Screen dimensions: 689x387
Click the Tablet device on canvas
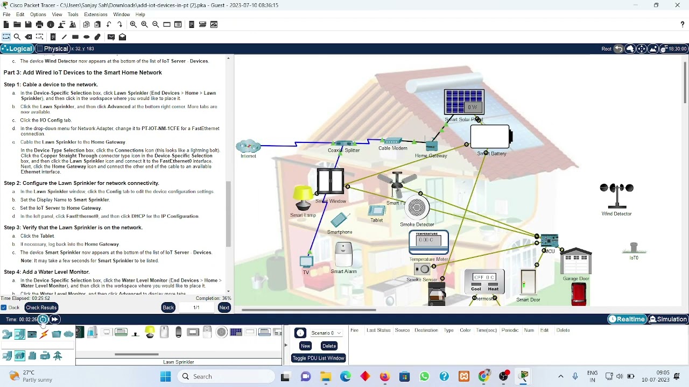coord(377,211)
